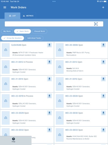
Task: Download work order WO-23-0028
Action: [x=103, y=96]
